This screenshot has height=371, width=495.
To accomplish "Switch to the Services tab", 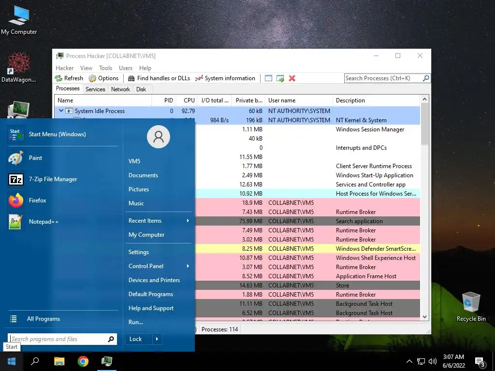I will [95, 89].
